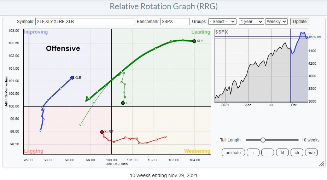Image resolution: width=327 pixels, height=180 pixels.
Task: Click the Tail Length slider handle
Action: [263, 140]
